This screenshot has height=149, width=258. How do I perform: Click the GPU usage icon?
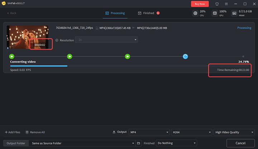pyautogui.click(x=215, y=13)
